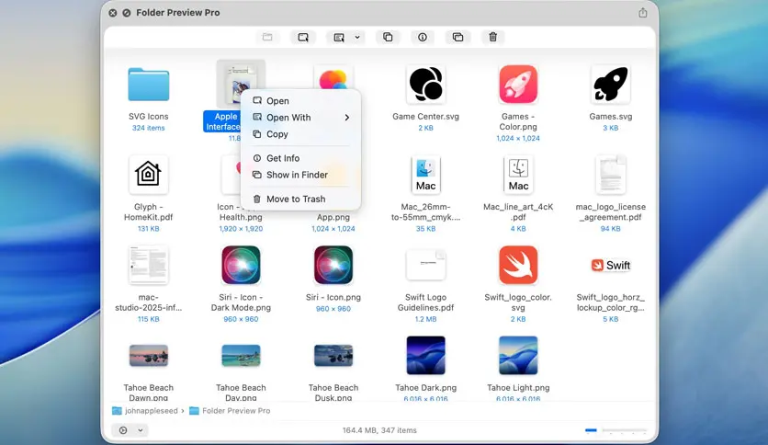Choose Open from the context menu
This screenshot has height=445, width=768.
tap(300, 101)
